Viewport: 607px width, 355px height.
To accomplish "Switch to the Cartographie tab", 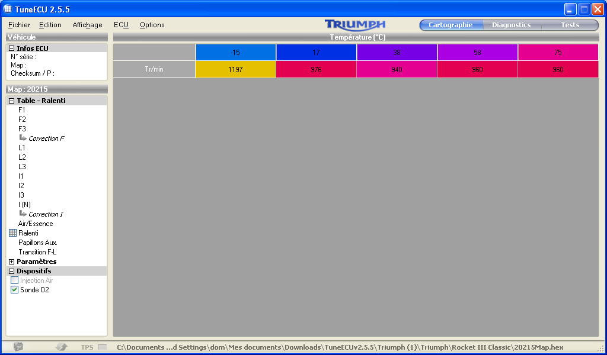I will tap(451, 25).
